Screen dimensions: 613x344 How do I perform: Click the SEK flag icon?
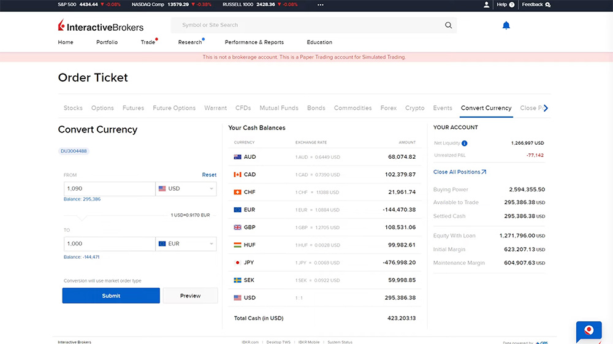coord(237,280)
